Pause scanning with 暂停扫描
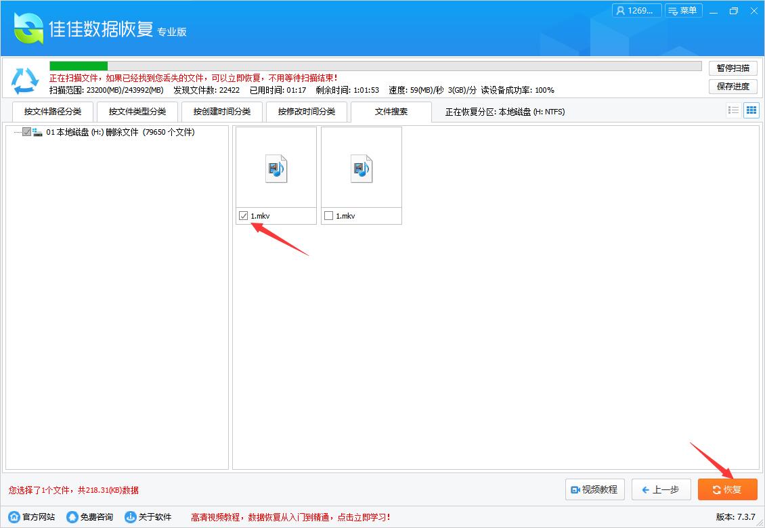Image resolution: width=765 pixels, height=528 pixels. coord(733,68)
